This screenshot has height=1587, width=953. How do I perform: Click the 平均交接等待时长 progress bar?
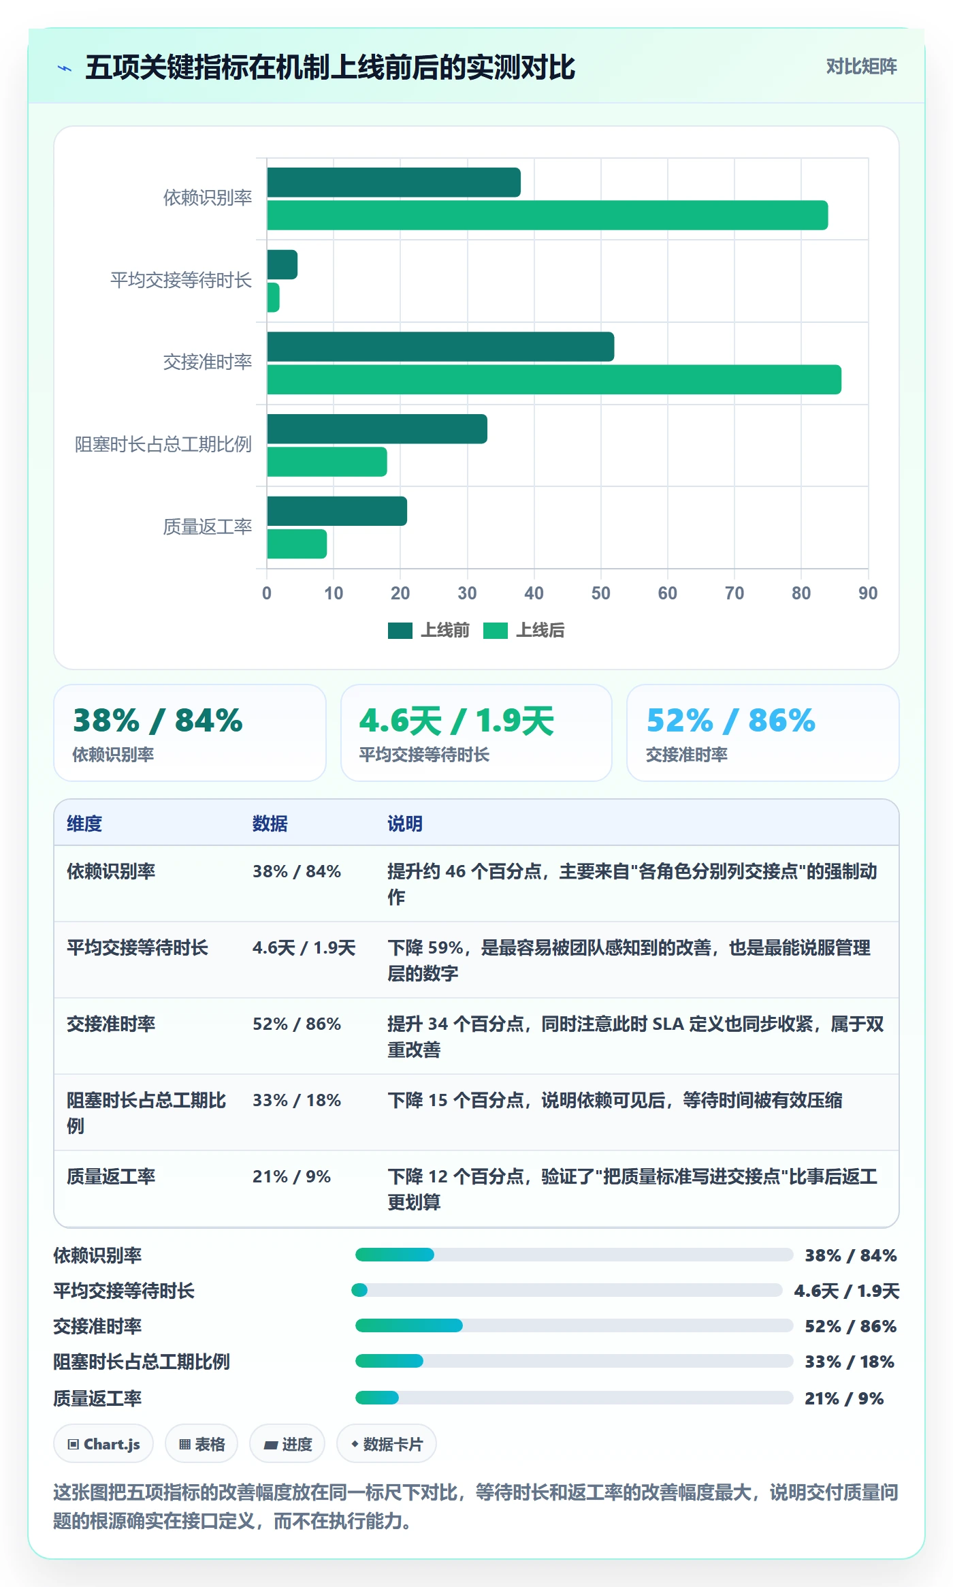tap(567, 1290)
